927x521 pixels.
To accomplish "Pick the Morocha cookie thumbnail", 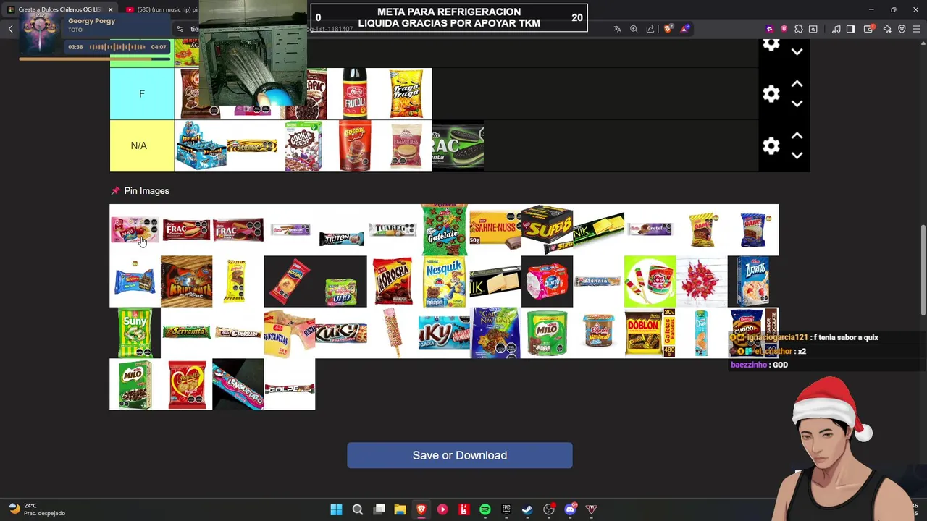I will pyautogui.click(x=393, y=281).
